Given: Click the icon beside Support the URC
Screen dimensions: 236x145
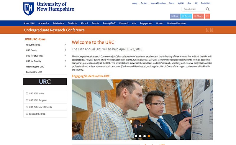Looking at the screenshot, I should coord(27,114).
